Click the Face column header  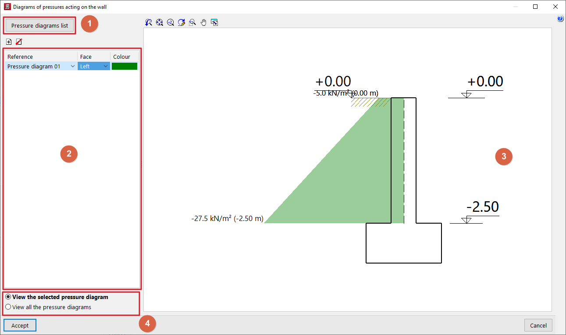tap(94, 57)
